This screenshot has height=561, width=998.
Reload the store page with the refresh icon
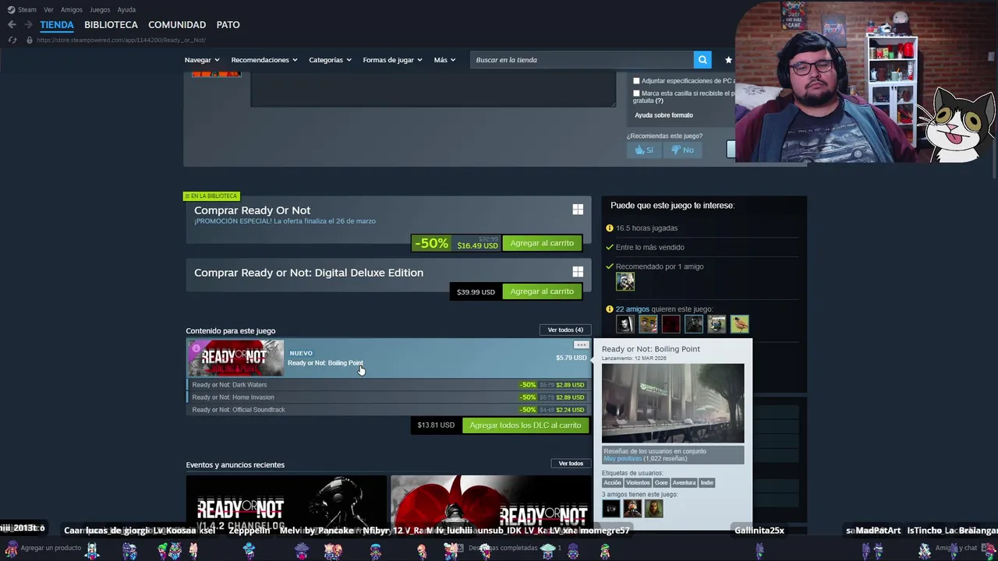[12, 40]
